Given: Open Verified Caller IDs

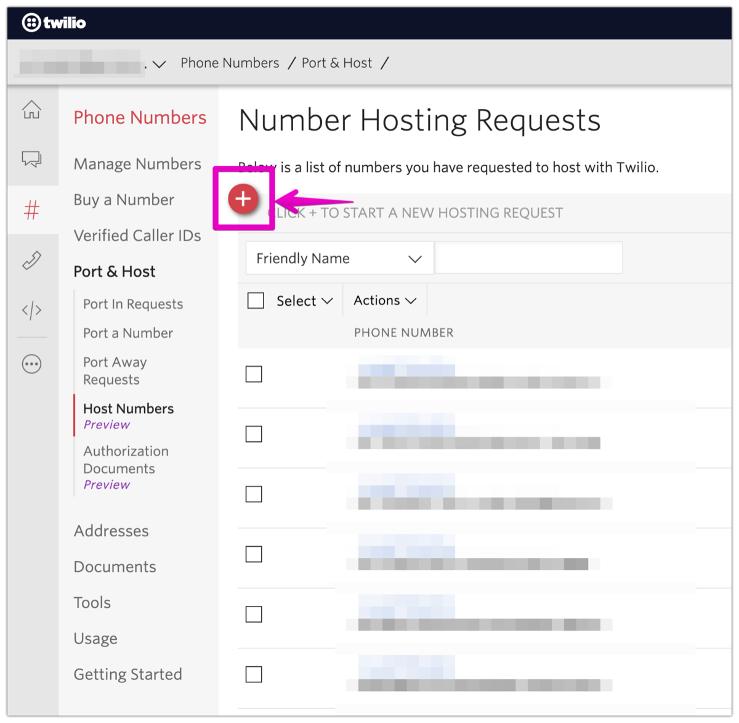Looking at the screenshot, I should click(137, 235).
